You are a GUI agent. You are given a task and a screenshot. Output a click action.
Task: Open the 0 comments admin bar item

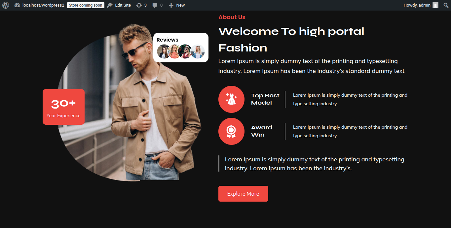click(x=157, y=5)
